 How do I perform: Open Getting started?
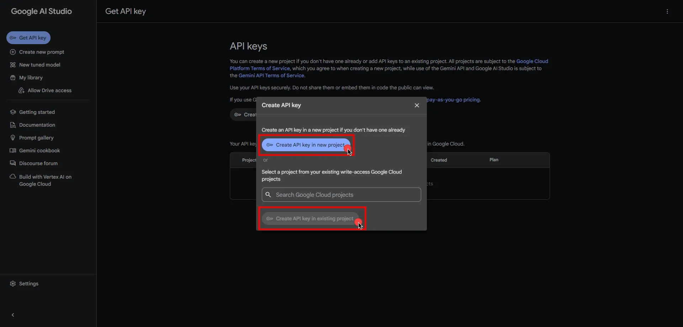[x=37, y=112]
